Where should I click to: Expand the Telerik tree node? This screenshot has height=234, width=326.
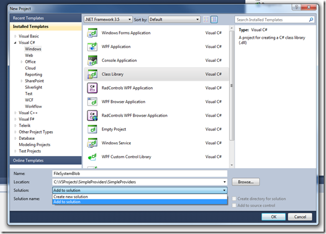tap(15, 126)
